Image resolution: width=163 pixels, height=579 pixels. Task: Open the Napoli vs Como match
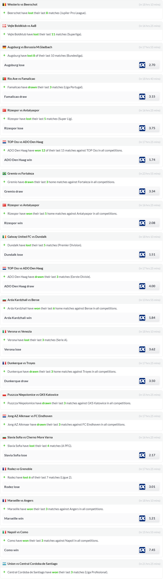pos(18,532)
